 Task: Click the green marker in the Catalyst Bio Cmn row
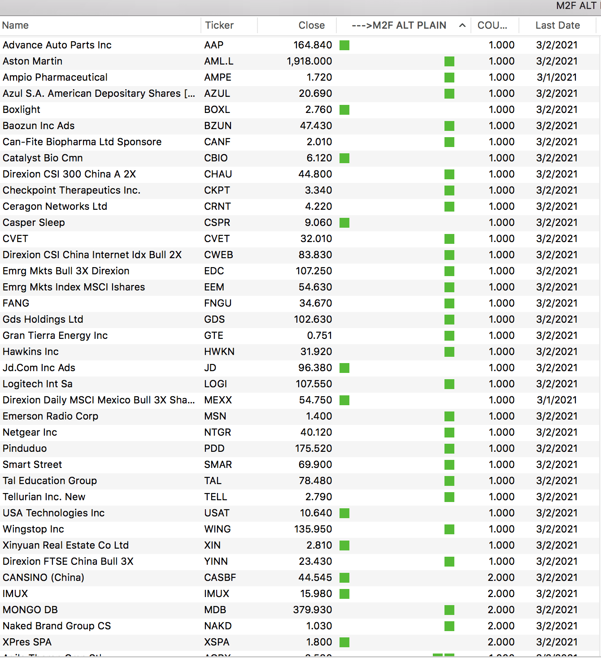[344, 158]
